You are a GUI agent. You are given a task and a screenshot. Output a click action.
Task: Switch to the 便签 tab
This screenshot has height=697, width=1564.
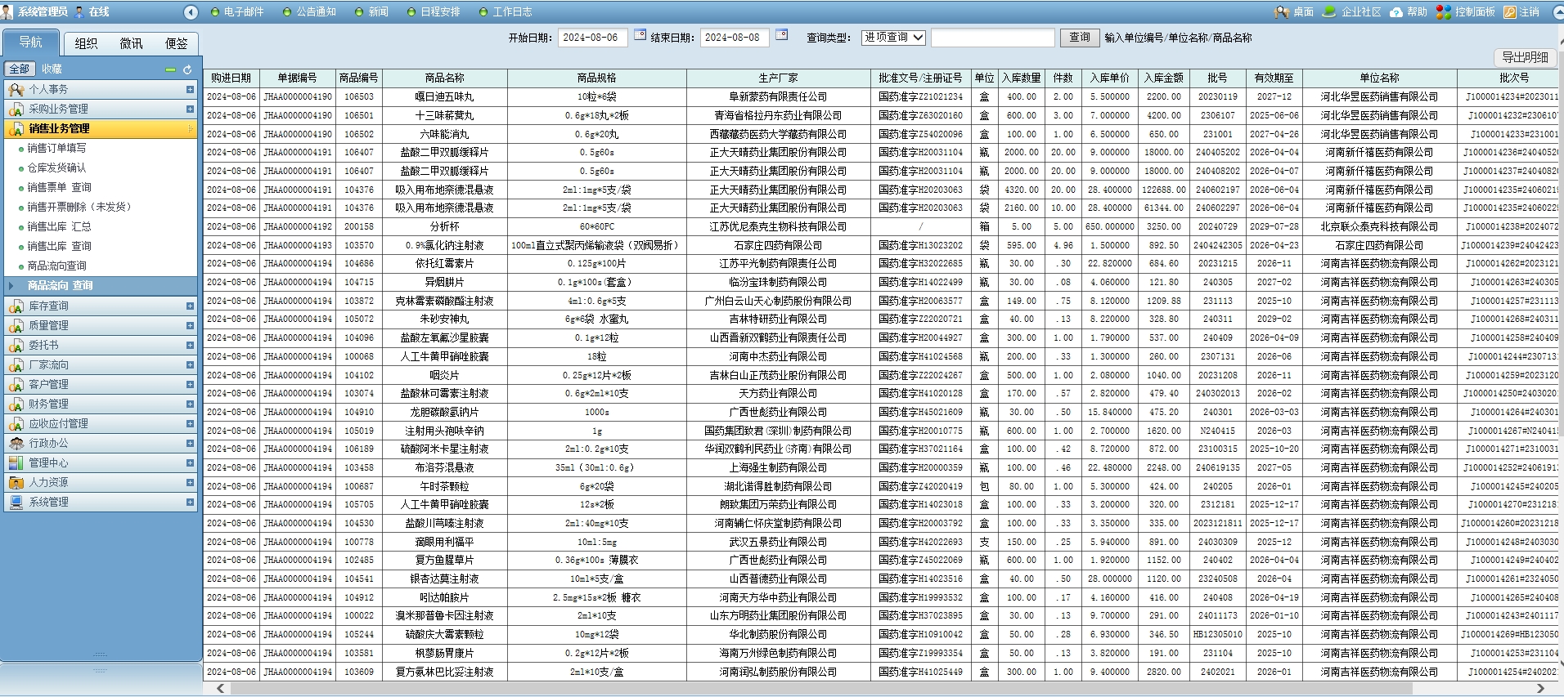click(176, 43)
